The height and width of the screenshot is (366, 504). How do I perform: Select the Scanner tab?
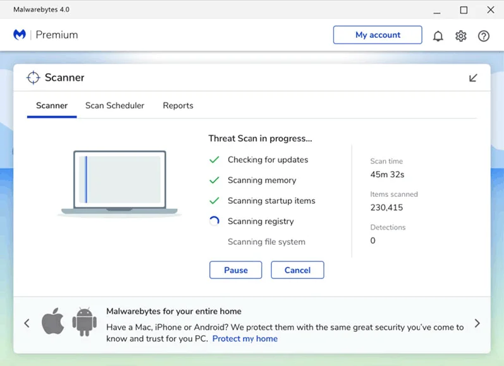click(52, 105)
